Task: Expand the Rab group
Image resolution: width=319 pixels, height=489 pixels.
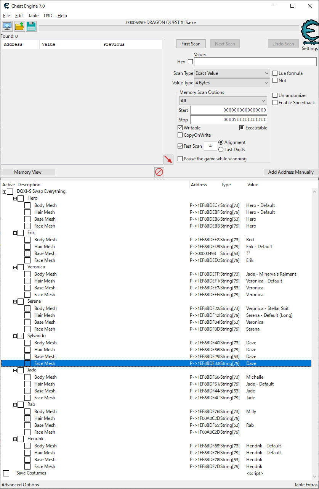Action: coord(15,405)
